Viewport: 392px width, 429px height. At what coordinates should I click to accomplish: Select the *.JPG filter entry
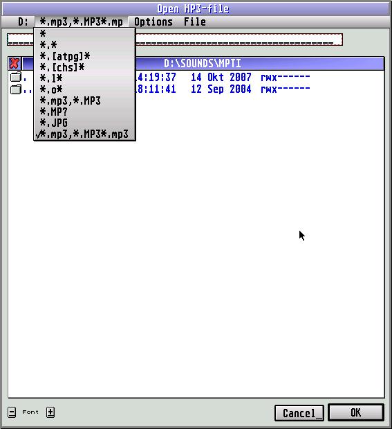84,123
